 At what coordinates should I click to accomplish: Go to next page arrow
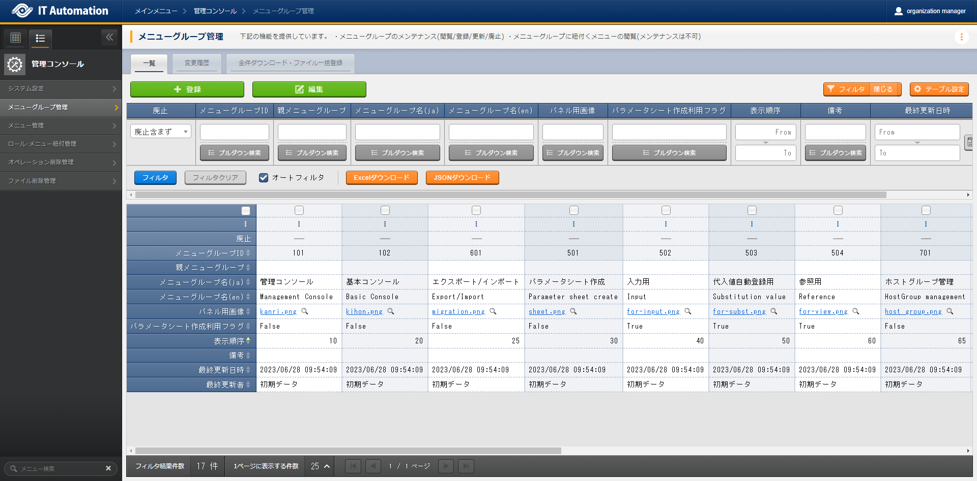tap(446, 466)
